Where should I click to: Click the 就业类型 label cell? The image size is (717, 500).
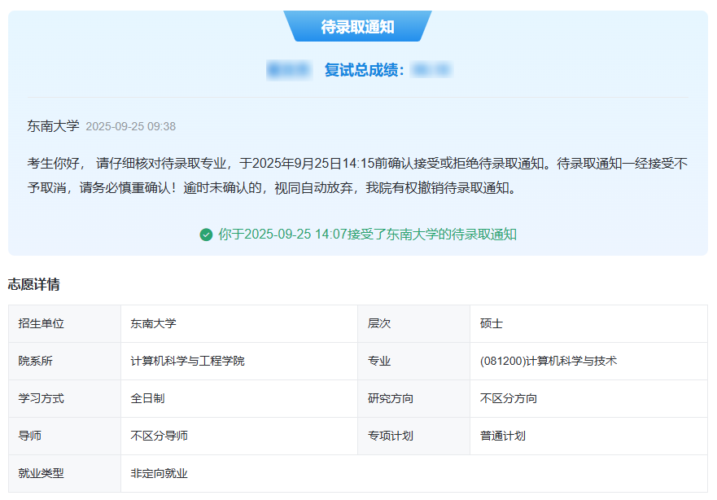[x=41, y=473]
